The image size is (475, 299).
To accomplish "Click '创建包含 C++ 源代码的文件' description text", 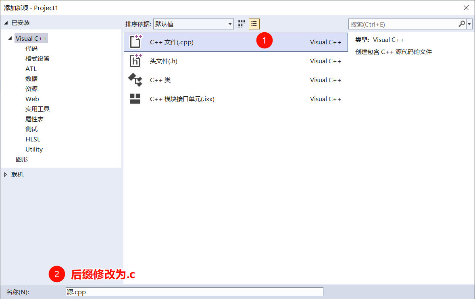I will 394,52.
